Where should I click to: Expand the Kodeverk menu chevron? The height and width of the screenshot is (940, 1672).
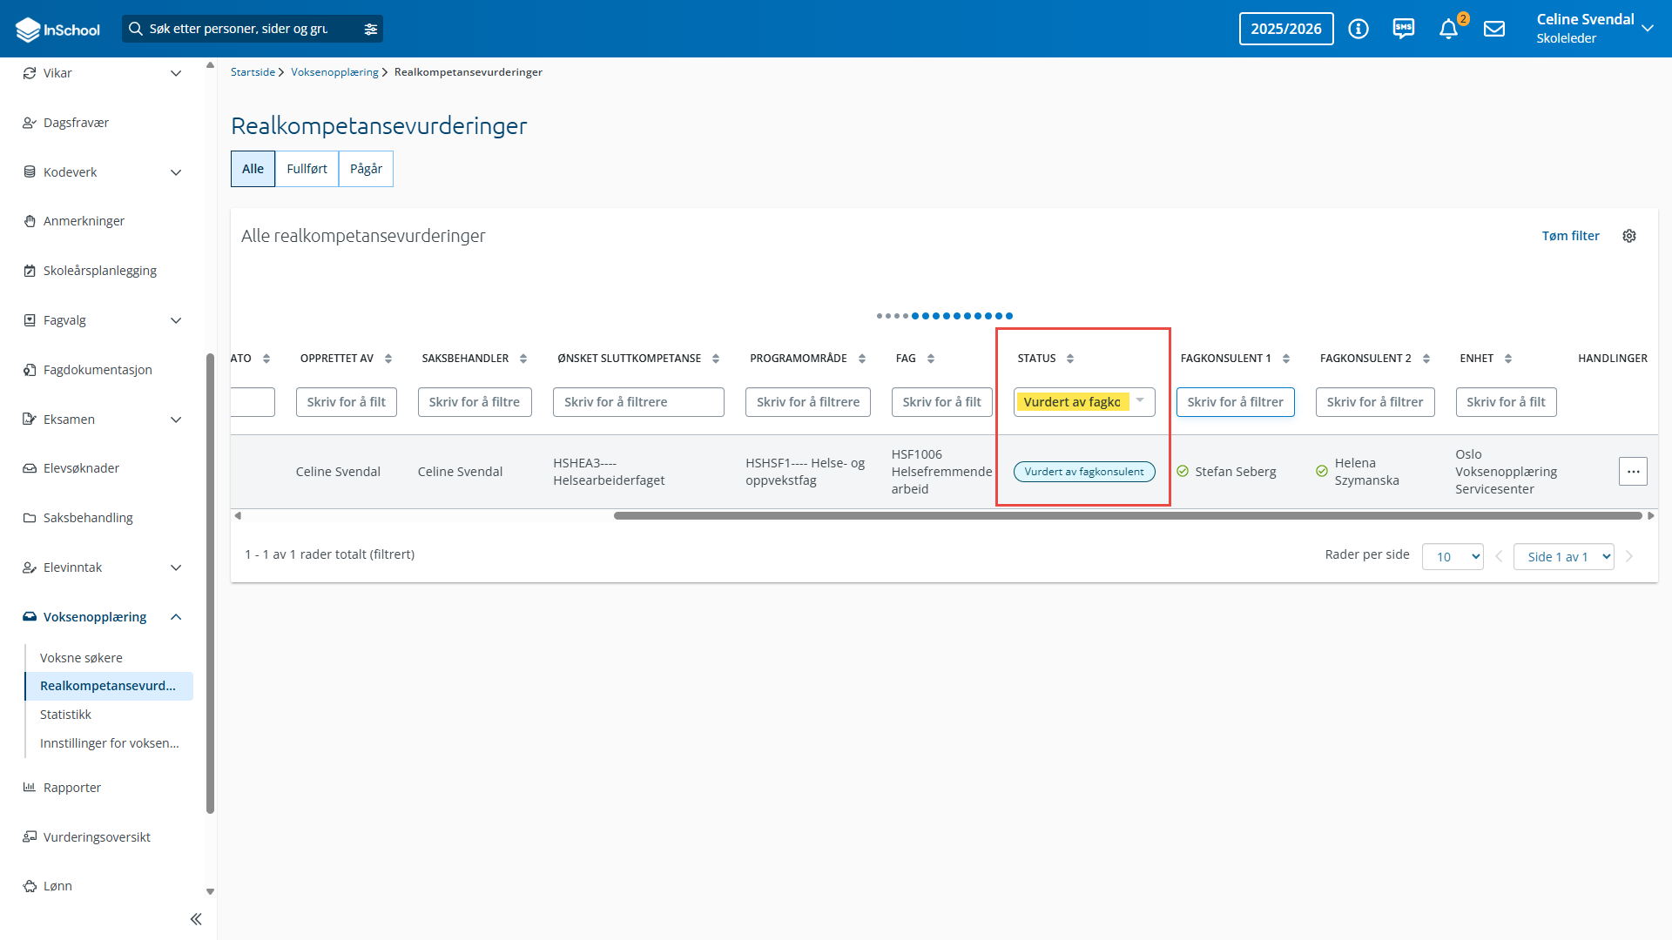tap(176, 172)
